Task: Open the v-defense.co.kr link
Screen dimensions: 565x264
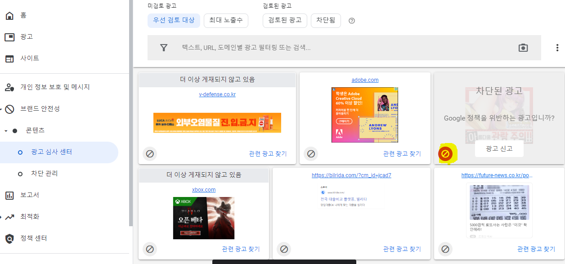Action: [x=217, y=94]
